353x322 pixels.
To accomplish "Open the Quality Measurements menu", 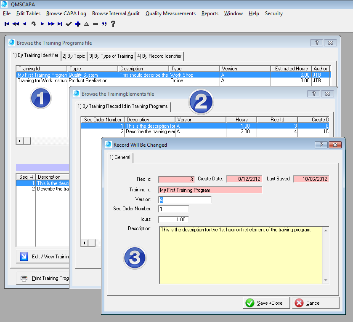I will pos(170,13).
